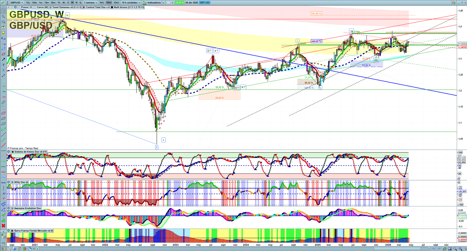Set history to 5kU units

(x=102, y=3)
